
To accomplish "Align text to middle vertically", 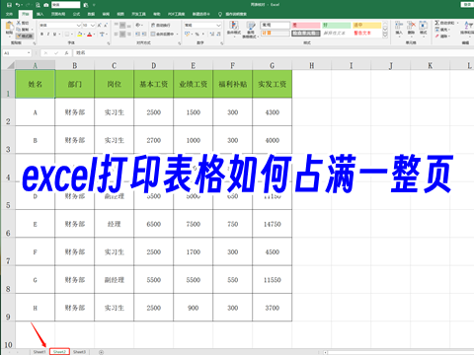I will point(122,25).
